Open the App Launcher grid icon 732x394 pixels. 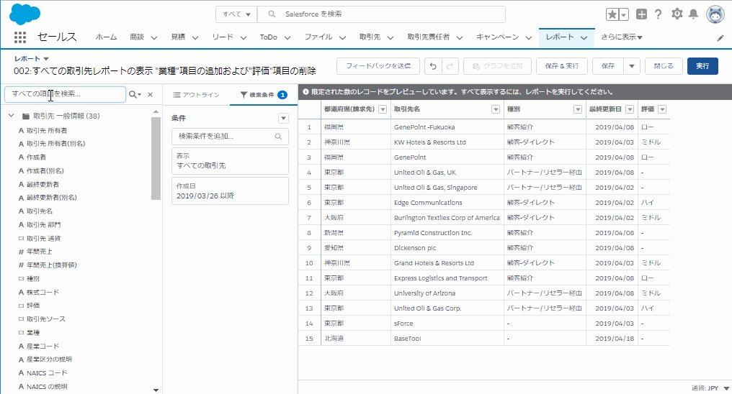(19, 37)
